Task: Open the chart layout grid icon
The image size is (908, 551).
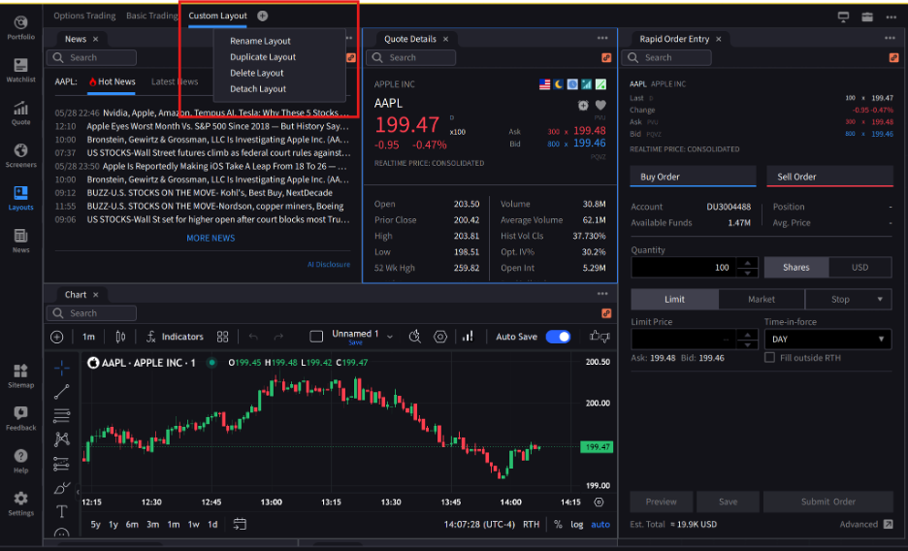Action: (222, 337)
